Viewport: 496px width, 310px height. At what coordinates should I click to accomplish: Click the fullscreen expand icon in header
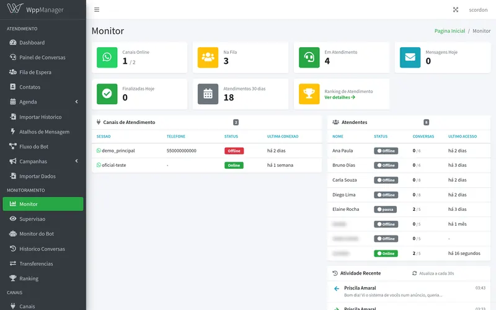[x=456, y=10]
